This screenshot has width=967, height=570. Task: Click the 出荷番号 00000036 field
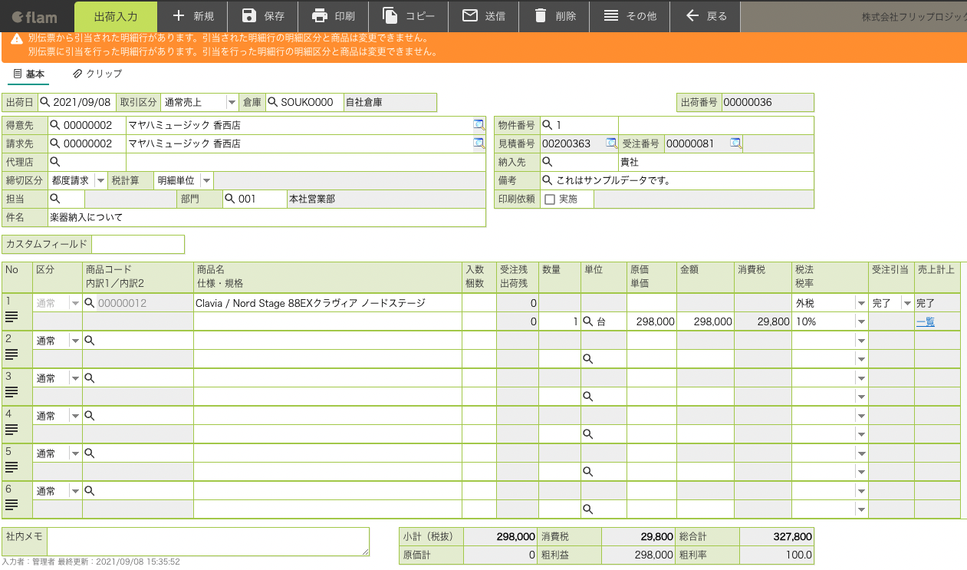[767, 102]
